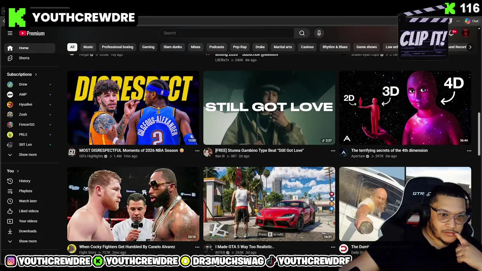
Task: Visit GD's Highlights channel name
Action: coord(91,156)
